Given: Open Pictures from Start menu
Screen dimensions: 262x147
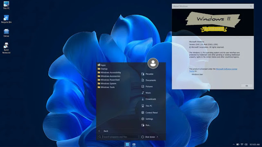Looking at the screenshot, I should tap(147, 87).
